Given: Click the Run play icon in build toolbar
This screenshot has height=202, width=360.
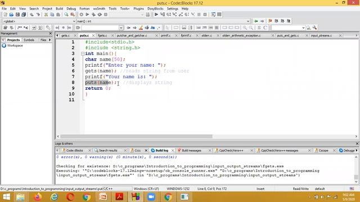Looking at the screenshot, I should (87, 15).
